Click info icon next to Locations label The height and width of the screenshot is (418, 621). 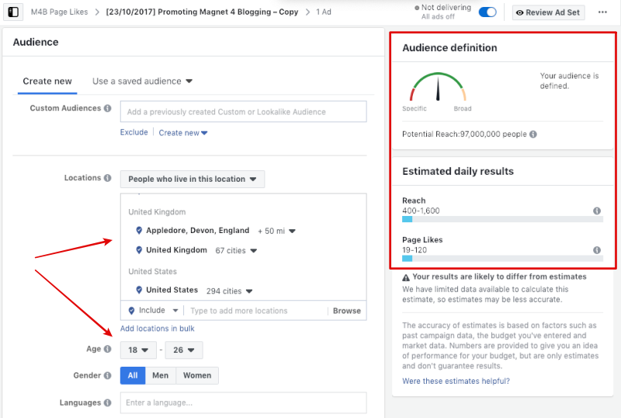coord(107,179)
